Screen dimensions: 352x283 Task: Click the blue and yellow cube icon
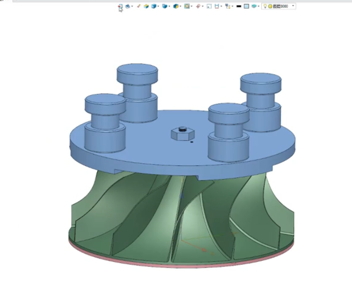point(176,6)
